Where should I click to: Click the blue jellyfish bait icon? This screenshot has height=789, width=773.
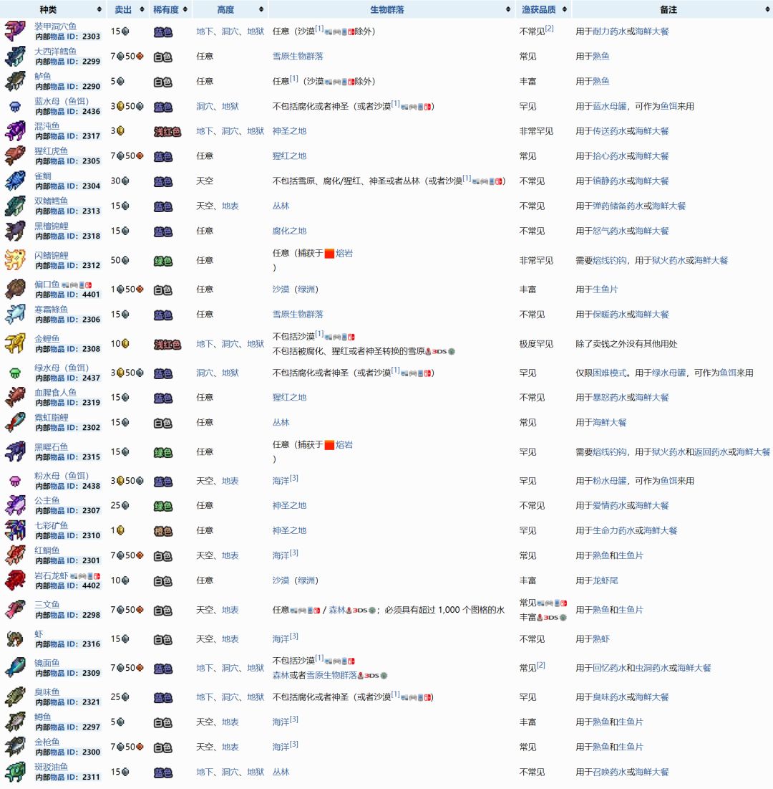point(15,106)
